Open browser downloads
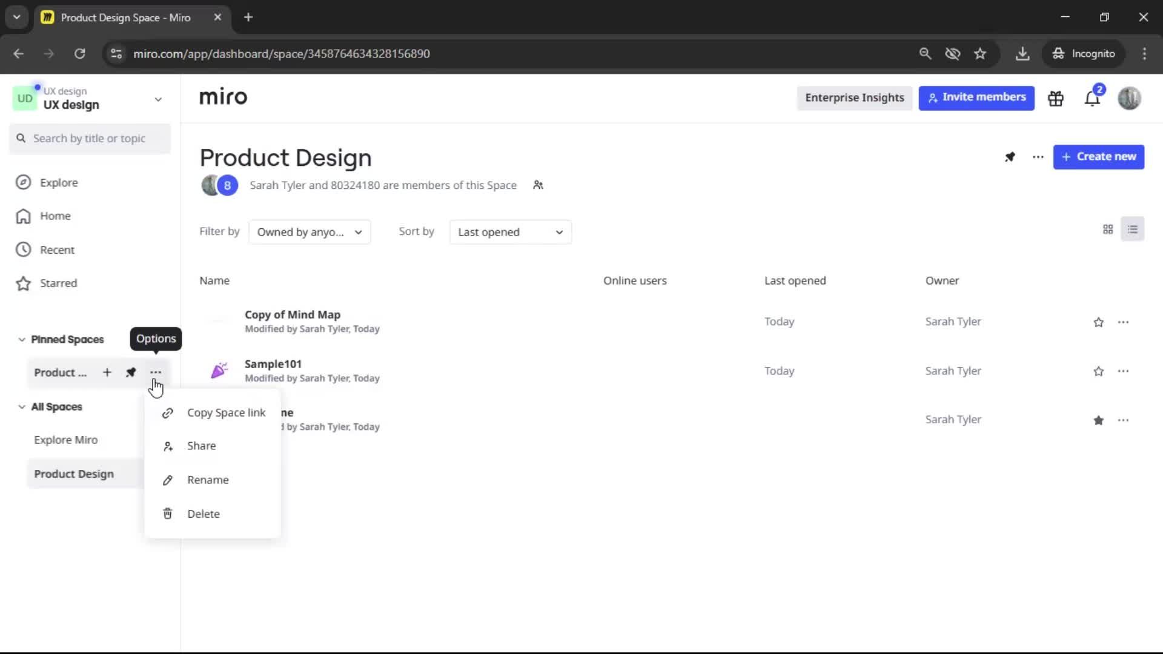This screenshot has height=654, width=1163. 1022,54
